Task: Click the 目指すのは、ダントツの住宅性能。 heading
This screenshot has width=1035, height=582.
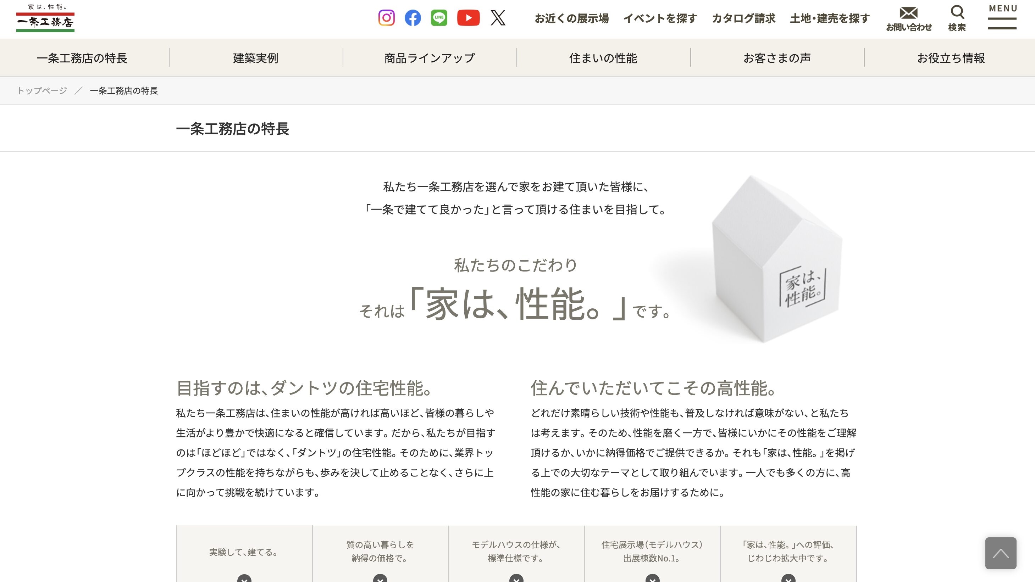Action: pos(305,388)
